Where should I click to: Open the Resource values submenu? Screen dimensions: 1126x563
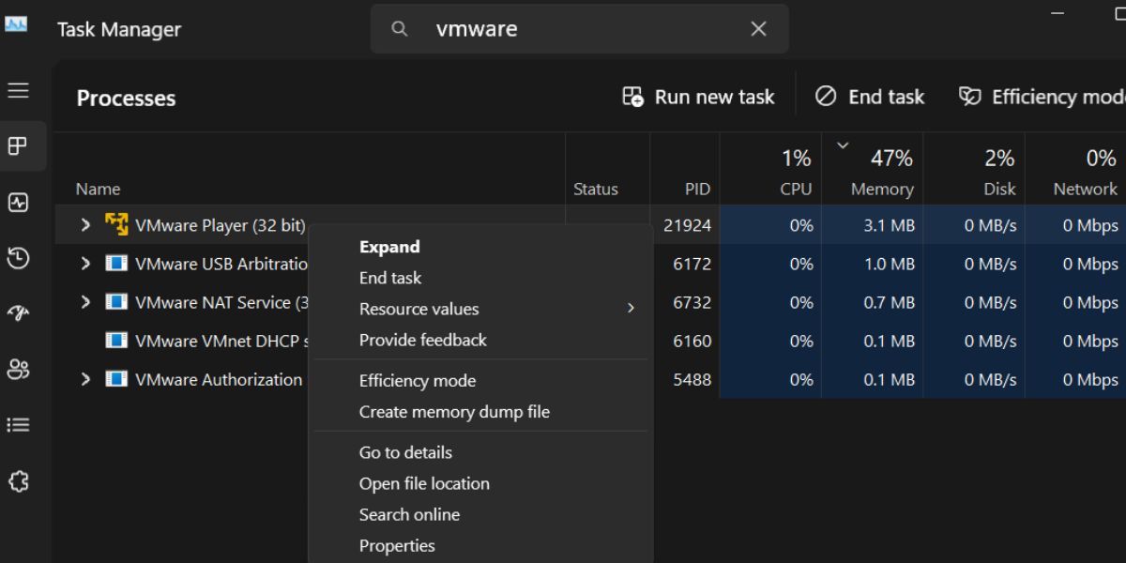(418, 309)
